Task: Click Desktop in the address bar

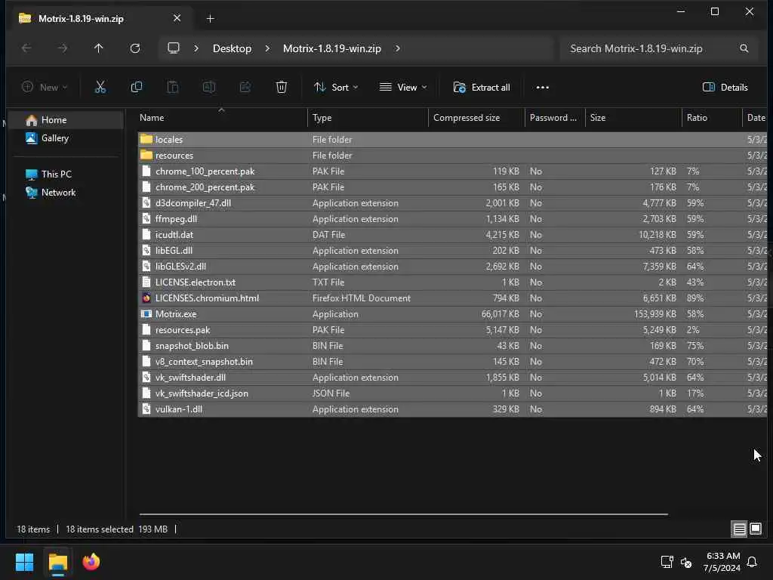Action: coord(233,48)
